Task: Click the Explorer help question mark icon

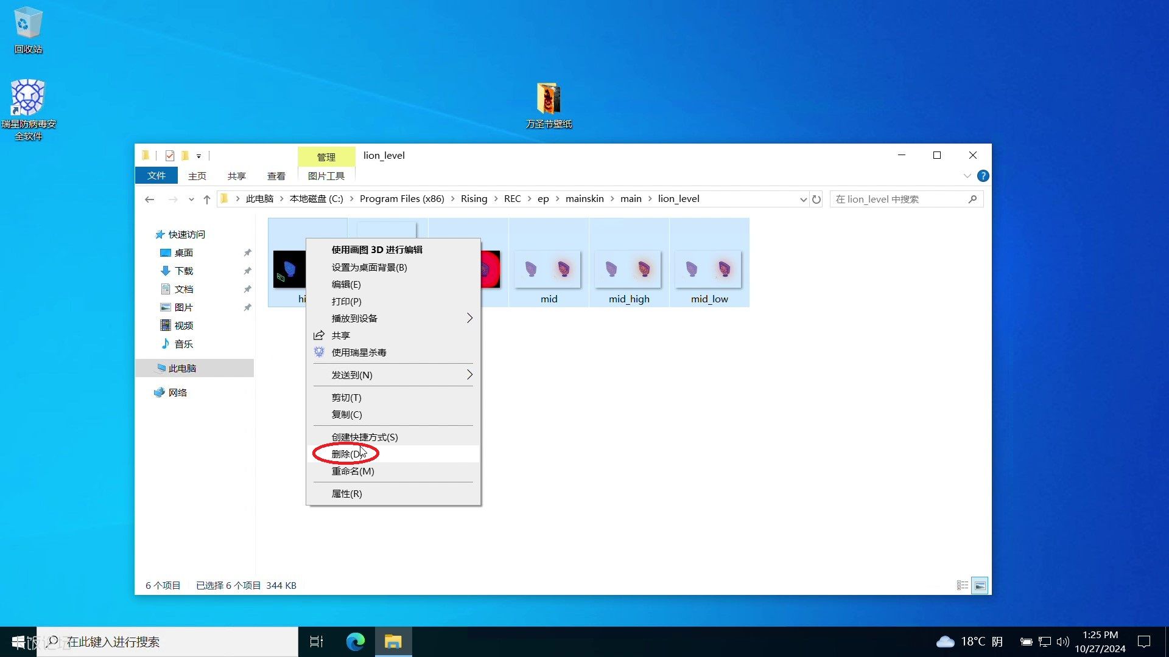Action: tap(983, 176)
